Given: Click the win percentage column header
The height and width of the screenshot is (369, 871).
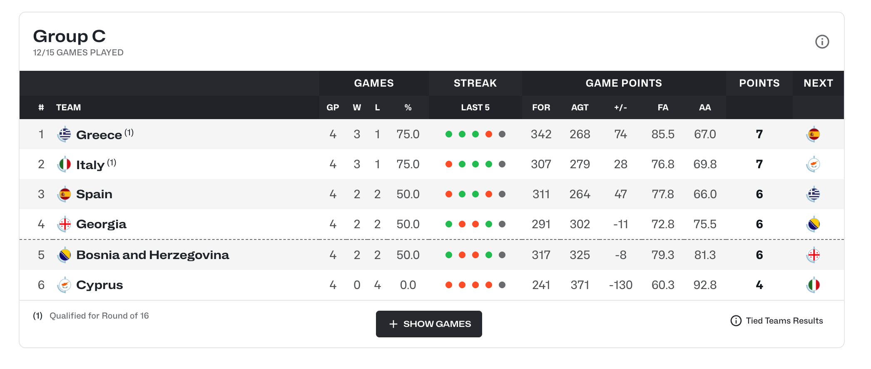Looking at the screenshot, I should [408, 107].
